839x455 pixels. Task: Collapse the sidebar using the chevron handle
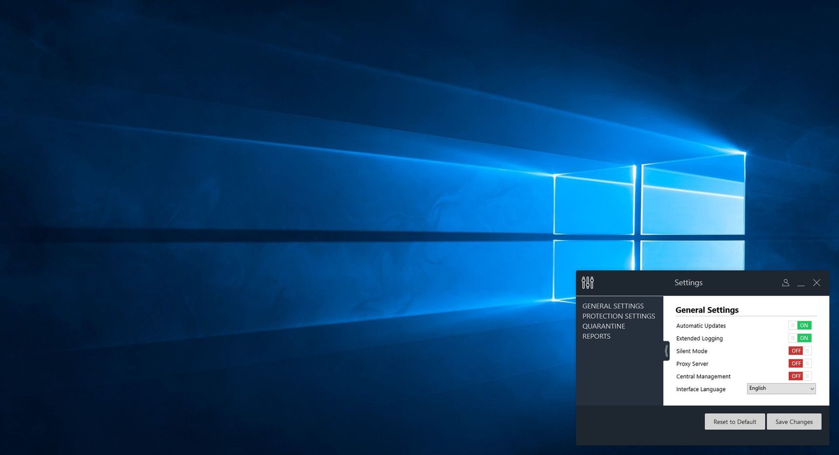coord(666,351)
